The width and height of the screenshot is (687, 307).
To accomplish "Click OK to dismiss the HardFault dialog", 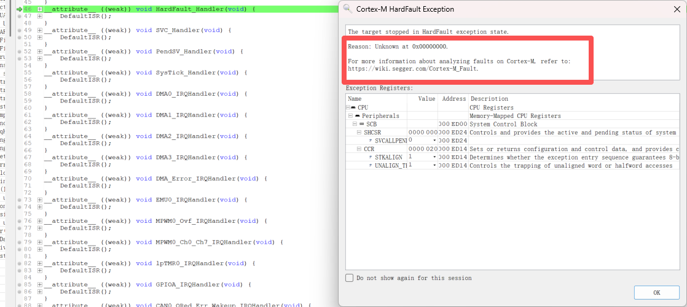I will [656, 292].
